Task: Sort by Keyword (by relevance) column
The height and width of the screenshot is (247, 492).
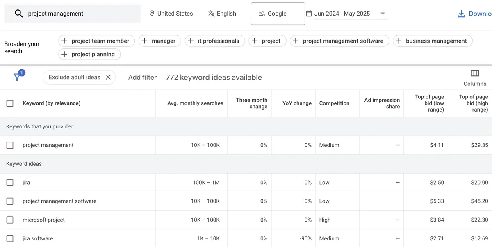Action: [52, 103]
